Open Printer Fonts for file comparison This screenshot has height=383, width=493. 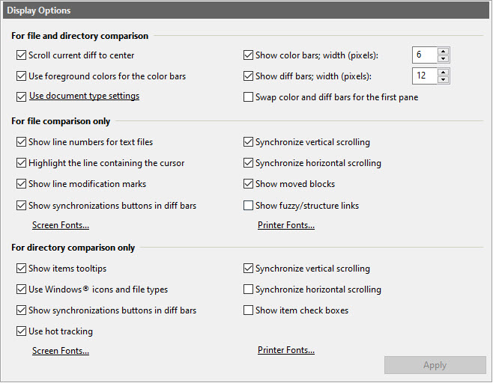[286, 225]
